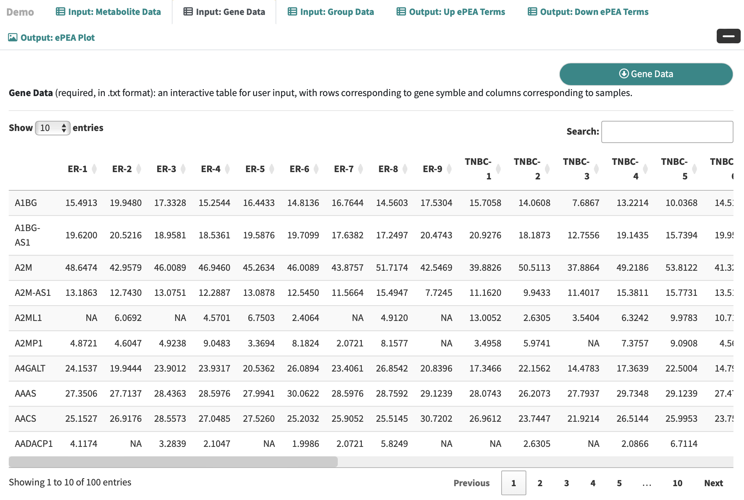This screenshot has width=744, height=500.
Task: Click the Demo link in the navigation
Action: click(20, 12)
